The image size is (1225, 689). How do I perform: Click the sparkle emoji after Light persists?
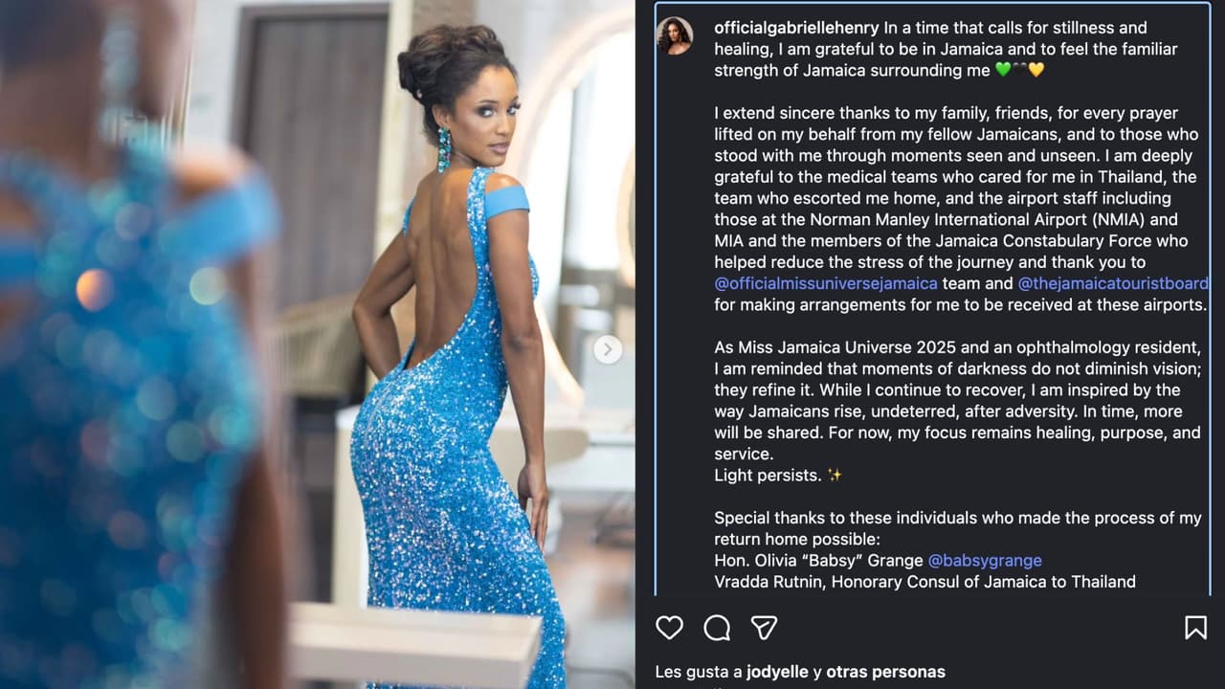[835, 475]
